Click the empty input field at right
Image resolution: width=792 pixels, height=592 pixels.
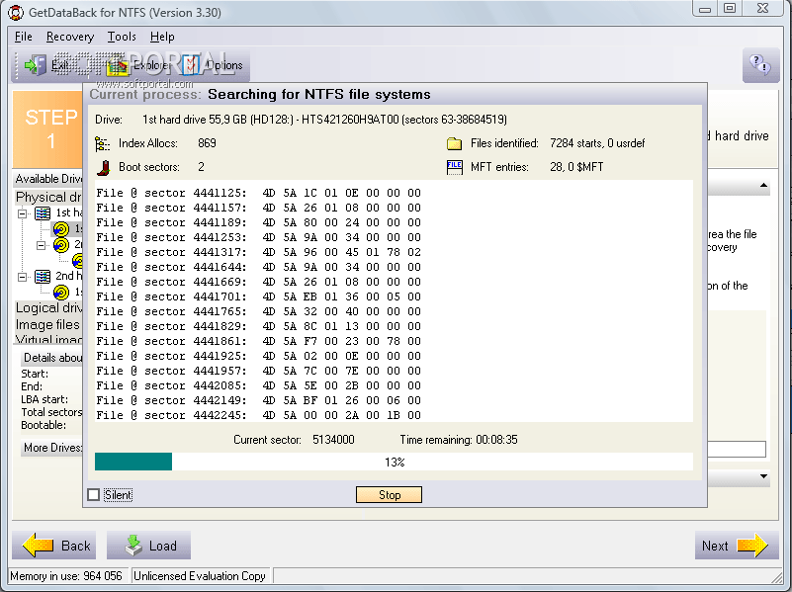tap(737, 449)
